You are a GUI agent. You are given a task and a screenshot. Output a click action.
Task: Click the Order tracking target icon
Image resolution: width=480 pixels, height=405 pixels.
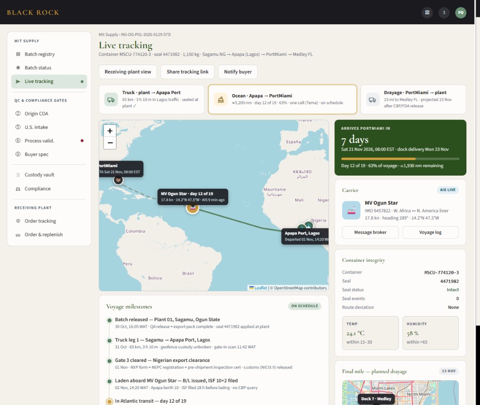[18, 221]
